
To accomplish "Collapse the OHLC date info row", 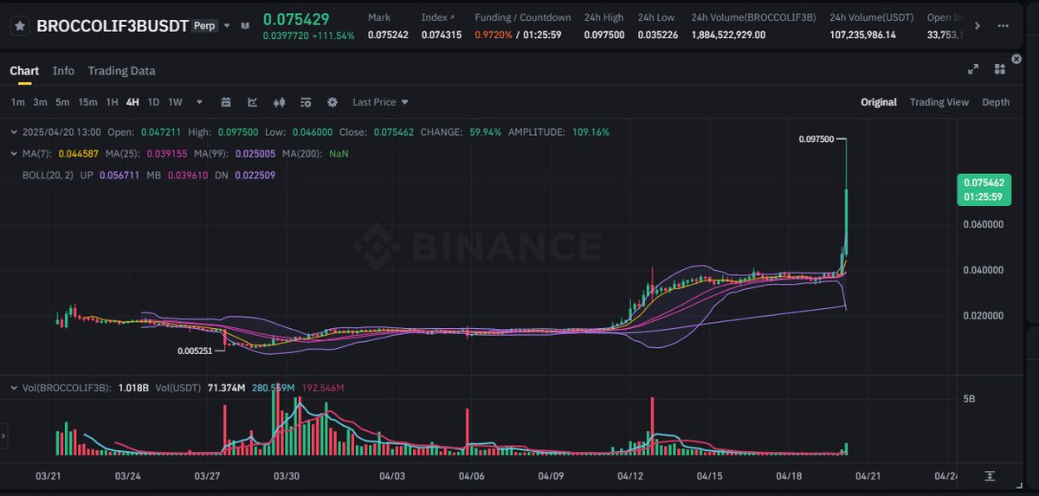I will coord(13,132).
